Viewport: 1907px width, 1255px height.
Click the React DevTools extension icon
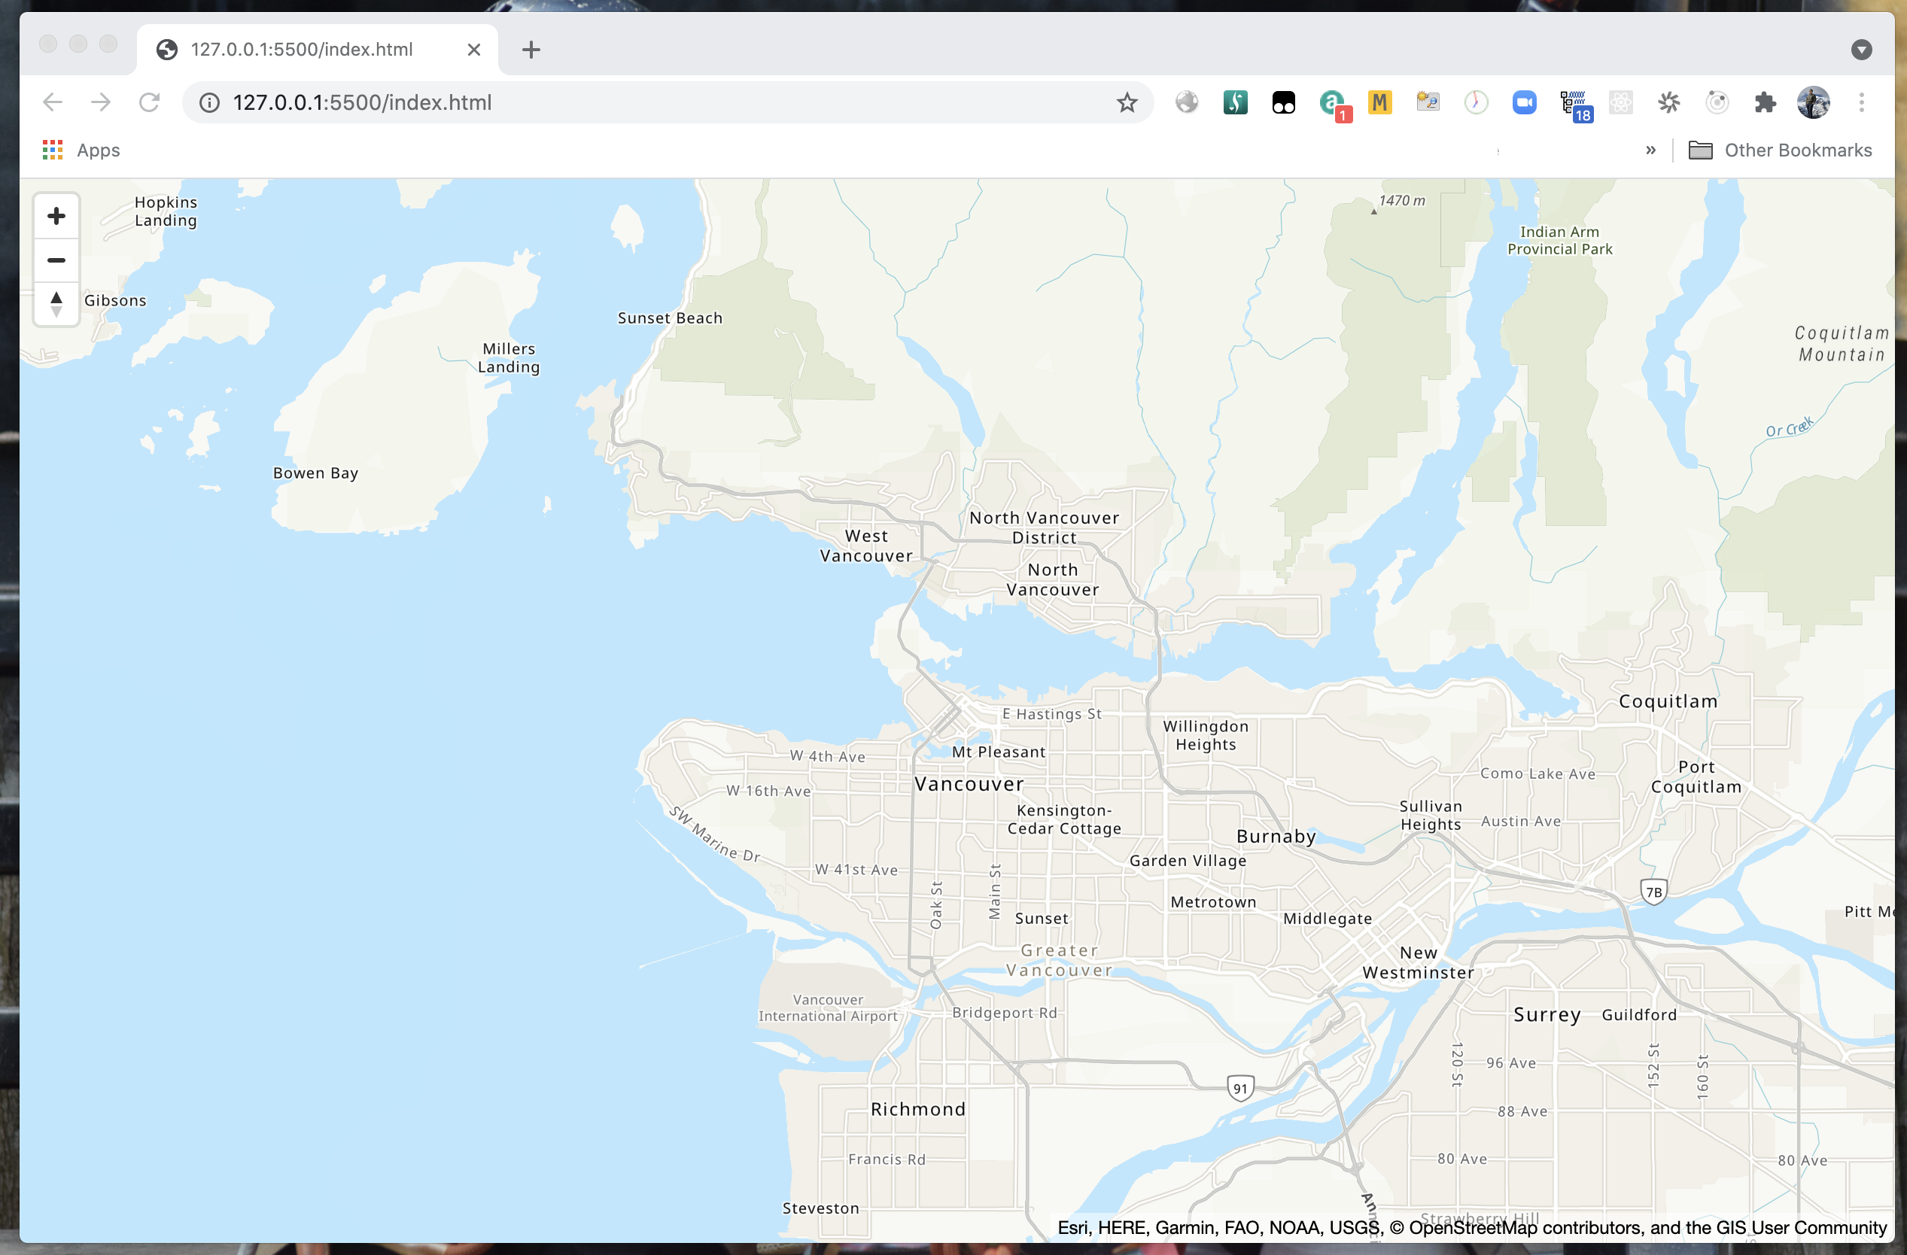coord(1620,102)
